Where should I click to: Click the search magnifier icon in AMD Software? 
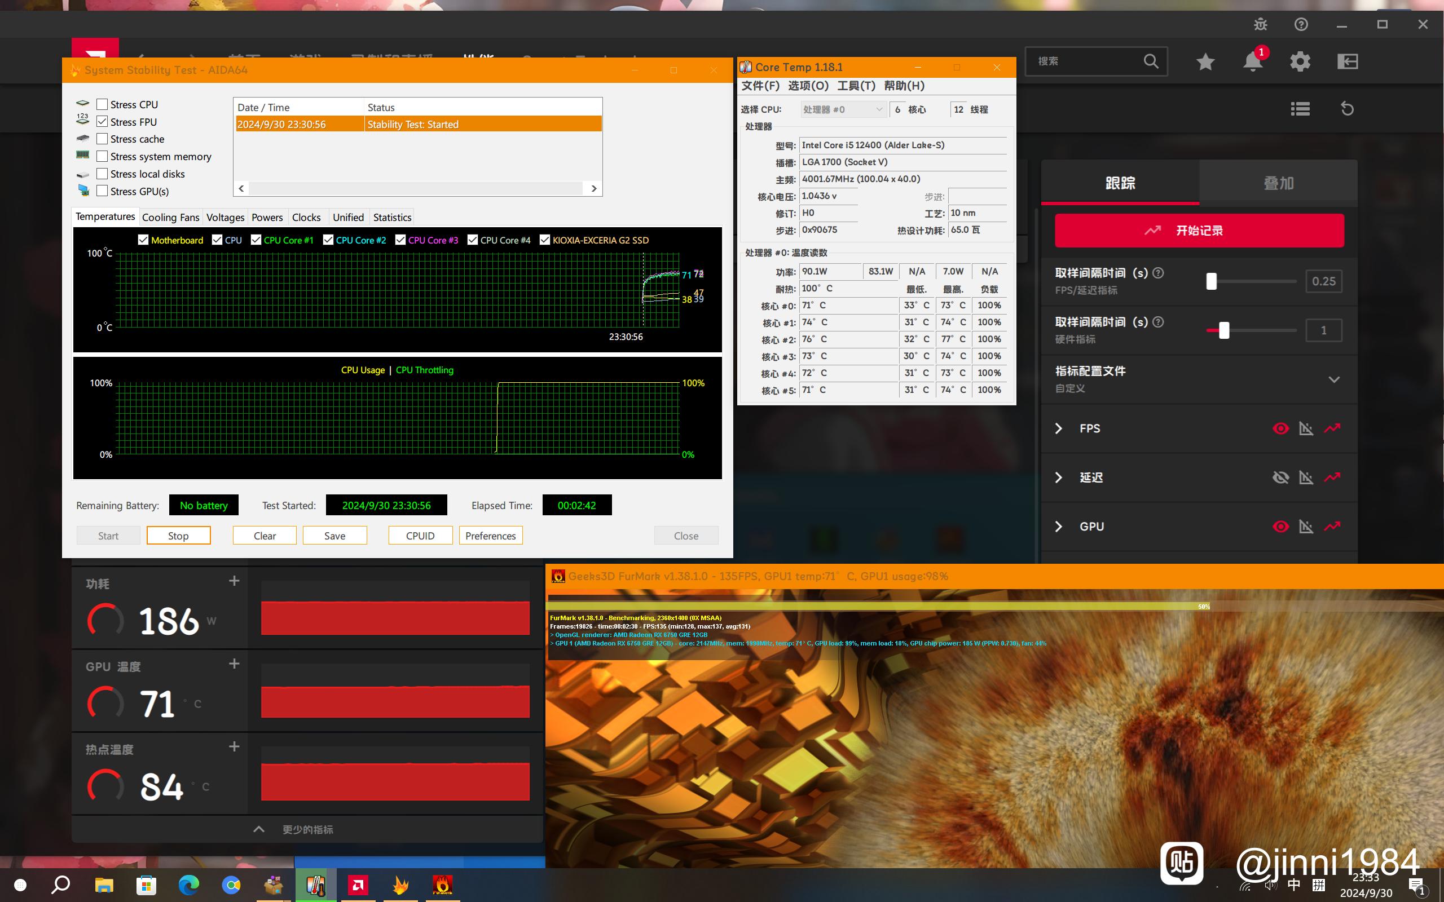1151,61
